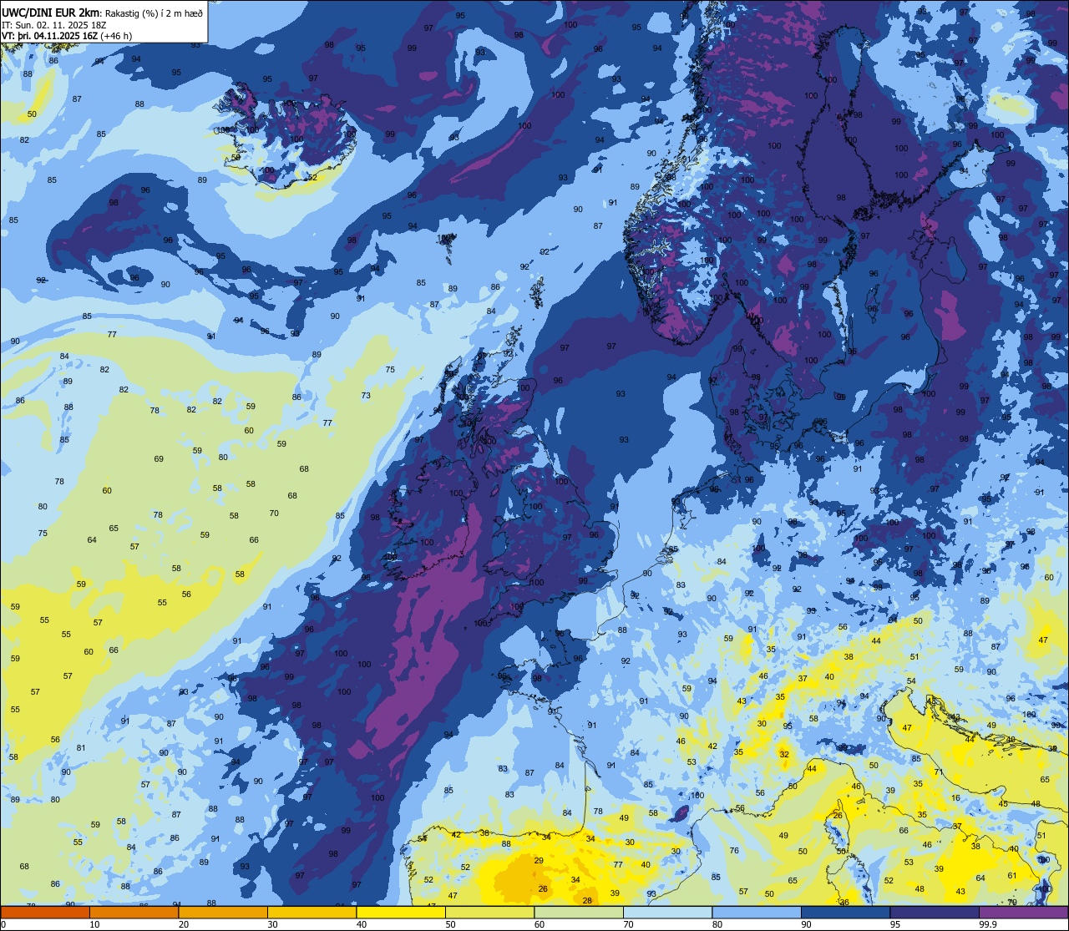Click the legend tick label "80"
The image size is (1069, 931).
(x=717, y=924)
